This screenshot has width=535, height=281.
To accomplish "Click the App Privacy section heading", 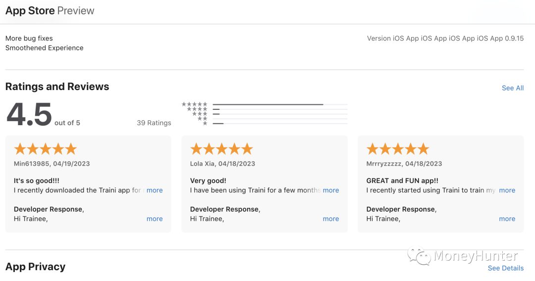I will pos(35,267).
